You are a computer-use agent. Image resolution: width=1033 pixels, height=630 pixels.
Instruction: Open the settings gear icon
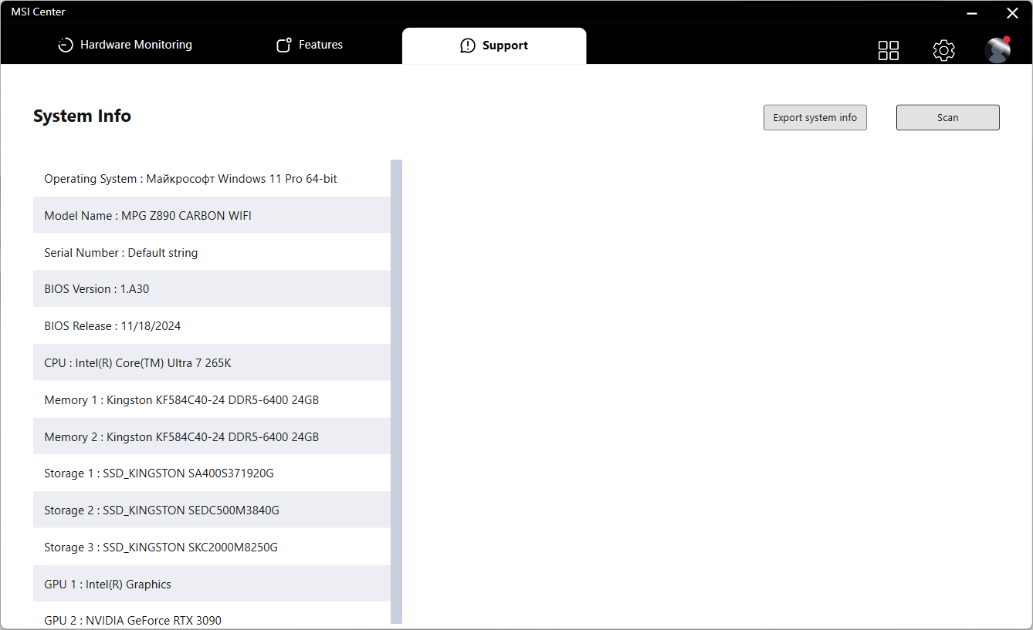pyautogui.click(x=943, y=50)
